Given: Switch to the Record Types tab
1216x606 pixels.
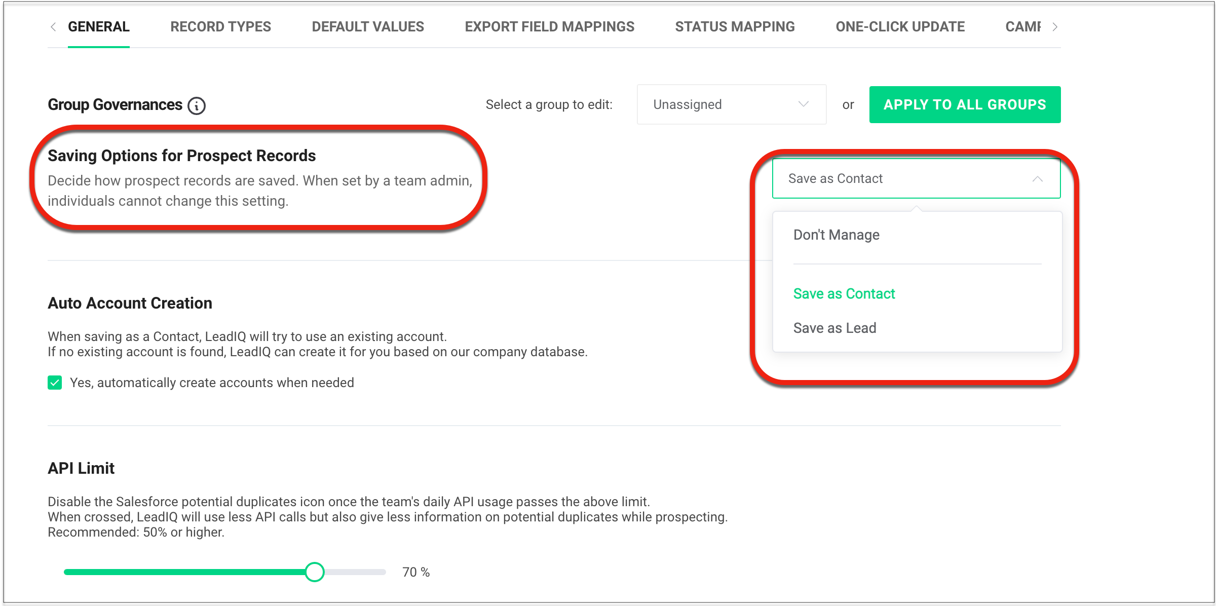Looking at the screenshot, I should 220,27.
